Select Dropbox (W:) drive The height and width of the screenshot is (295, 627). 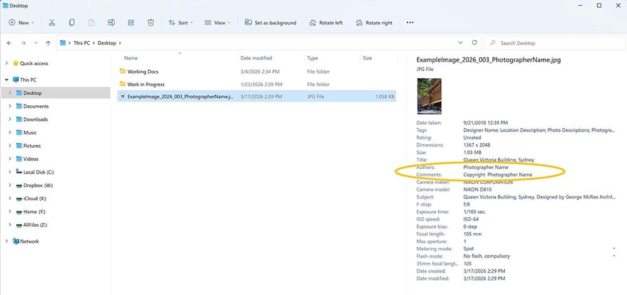point(38,185)
